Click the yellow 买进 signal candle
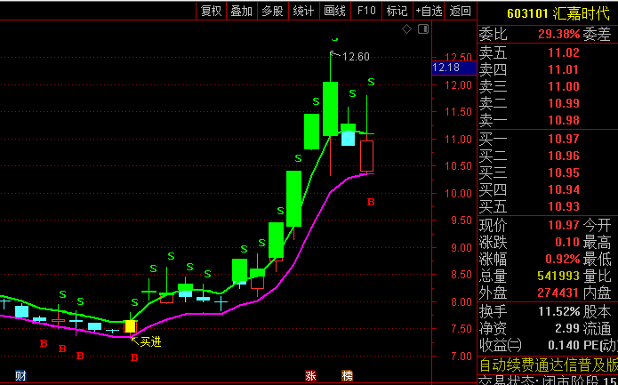 pyautogui.click(x=130, y=326)
